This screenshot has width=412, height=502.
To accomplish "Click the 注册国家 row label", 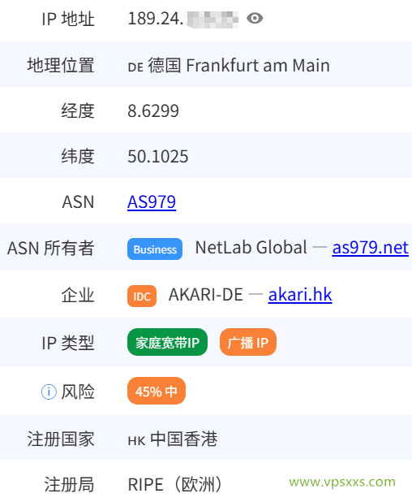I will pyautogui.click(x=61, y=439).
